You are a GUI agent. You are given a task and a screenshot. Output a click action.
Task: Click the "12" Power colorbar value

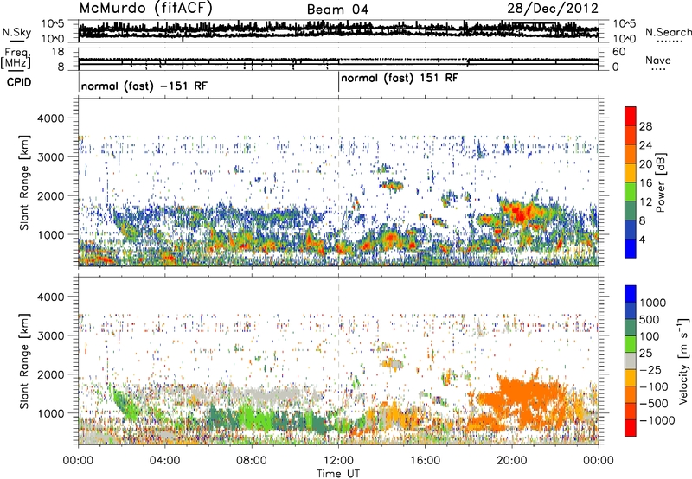[645, 202]
